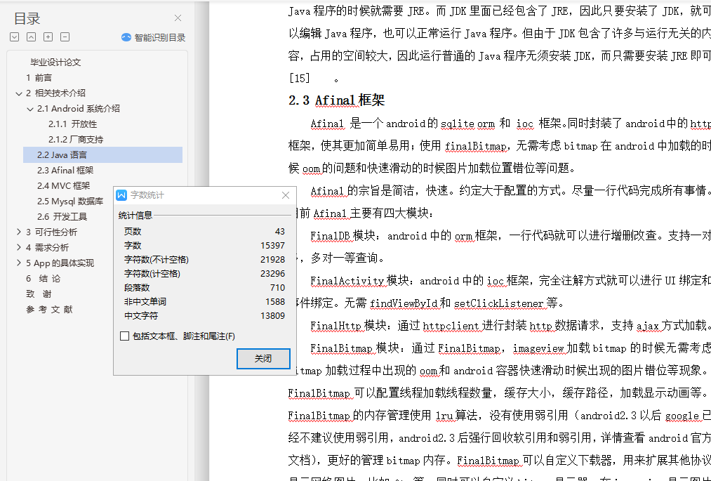Click the up-arrow icon under 目录
Screen dimensions: 711x481
click(x=32, y=37)
